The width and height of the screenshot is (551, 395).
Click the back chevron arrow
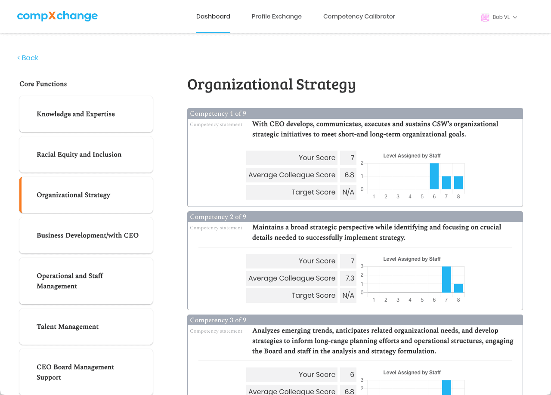(x=18, y=58)
